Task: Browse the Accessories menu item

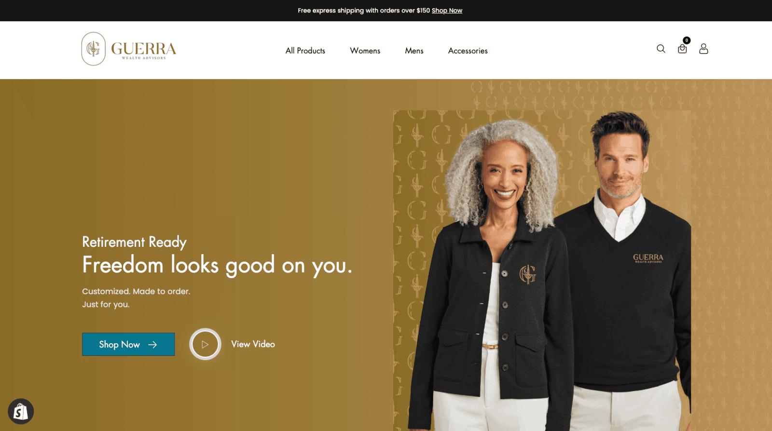Action: [468, 51]
